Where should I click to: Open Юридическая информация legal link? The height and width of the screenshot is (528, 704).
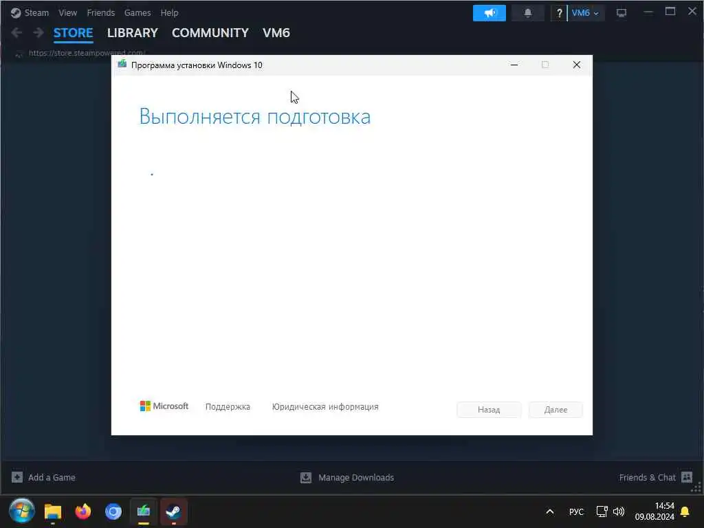(325, 407)
